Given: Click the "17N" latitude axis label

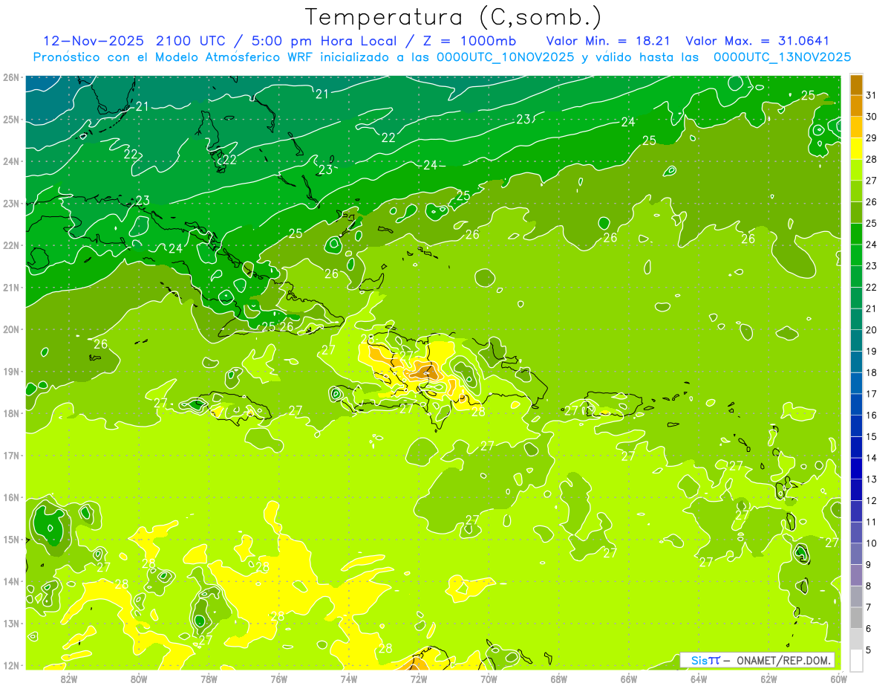Looking at the screenshot, I should (x=11, y=456).
